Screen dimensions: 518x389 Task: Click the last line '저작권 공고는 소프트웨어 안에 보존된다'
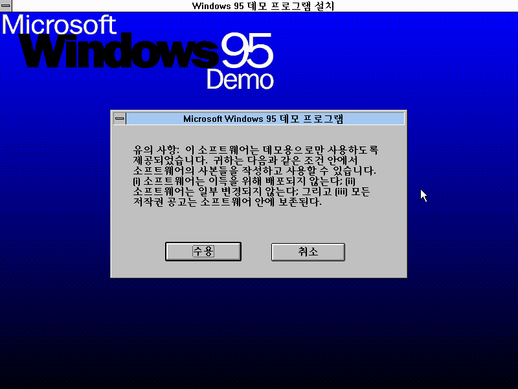[227, 202]
